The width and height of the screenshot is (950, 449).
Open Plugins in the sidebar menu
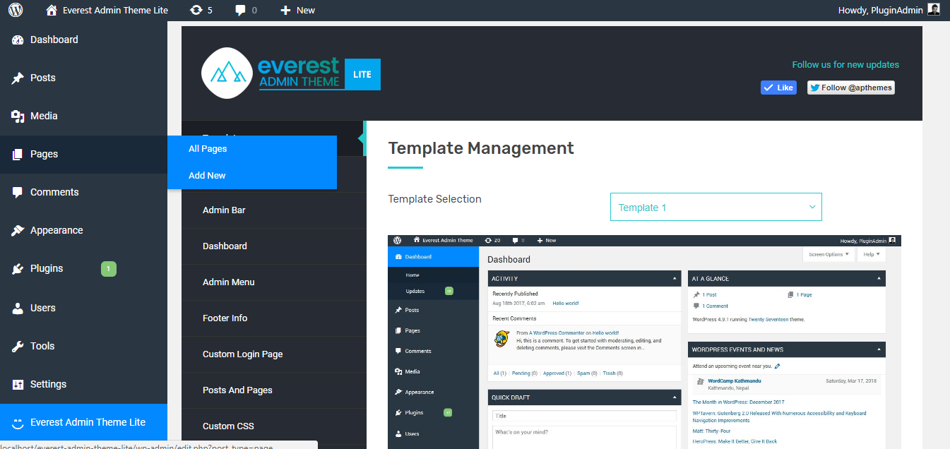pyautogui.click(x=83, y=268)
